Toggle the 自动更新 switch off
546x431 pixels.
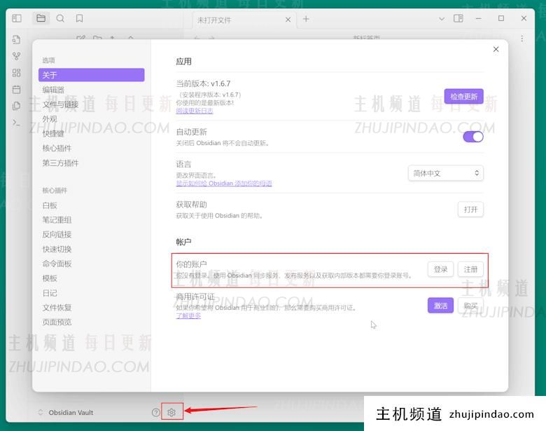click(x=473, y=137)
